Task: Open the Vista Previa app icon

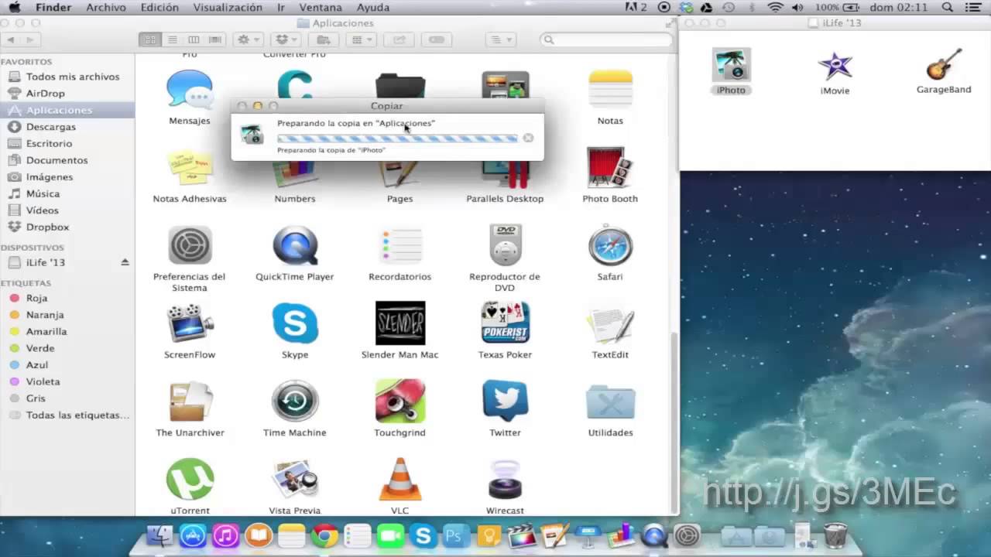Action: (295, 480)
